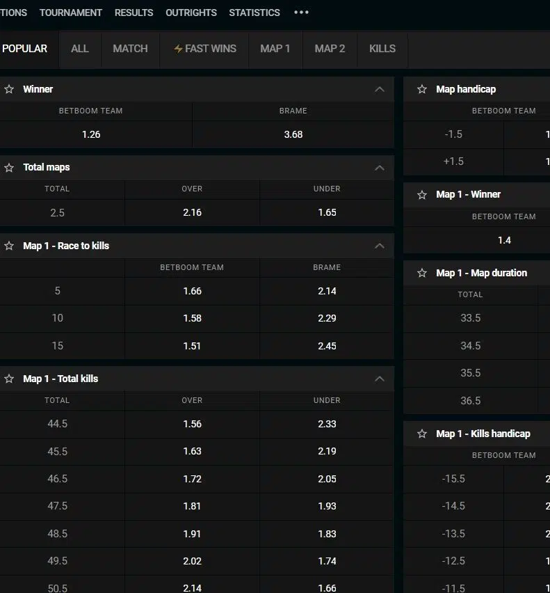The height and width of the screenshot is (593, 550).
Task: Select Total maps Over 2.5 at 2.16
Action: point(192,212)
